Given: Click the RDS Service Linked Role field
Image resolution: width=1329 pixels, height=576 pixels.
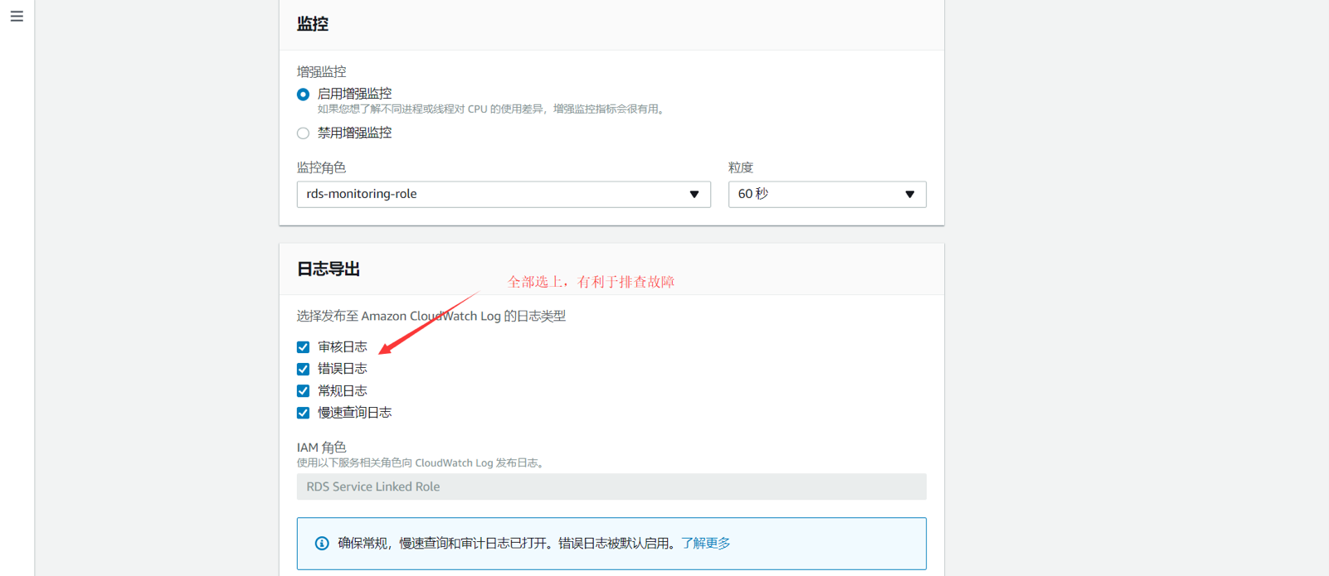Looking at the screenshot, I should [611, 487].
